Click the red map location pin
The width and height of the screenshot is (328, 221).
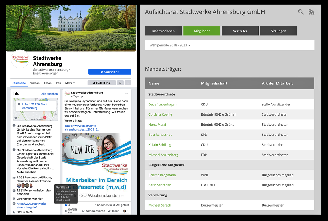pos(45,118)
